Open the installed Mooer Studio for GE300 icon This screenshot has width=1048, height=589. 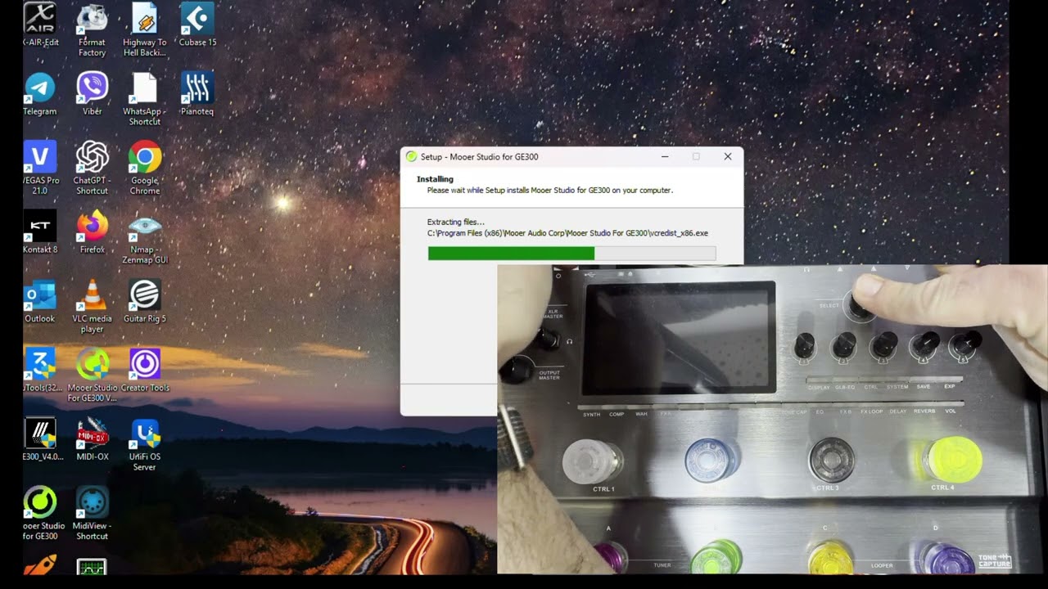(x=40, y=514)
